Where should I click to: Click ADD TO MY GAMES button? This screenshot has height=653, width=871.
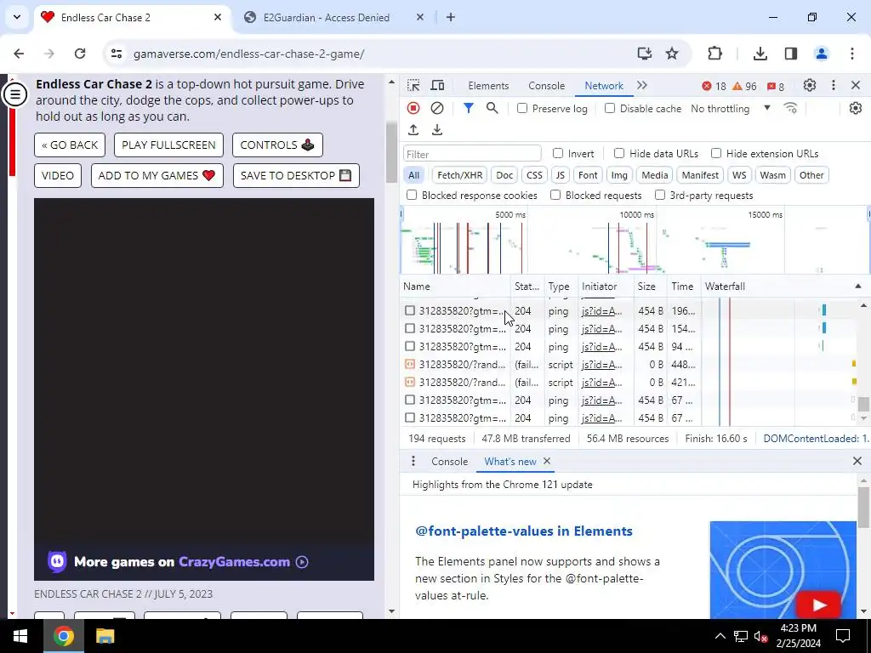tap(157, 175)
